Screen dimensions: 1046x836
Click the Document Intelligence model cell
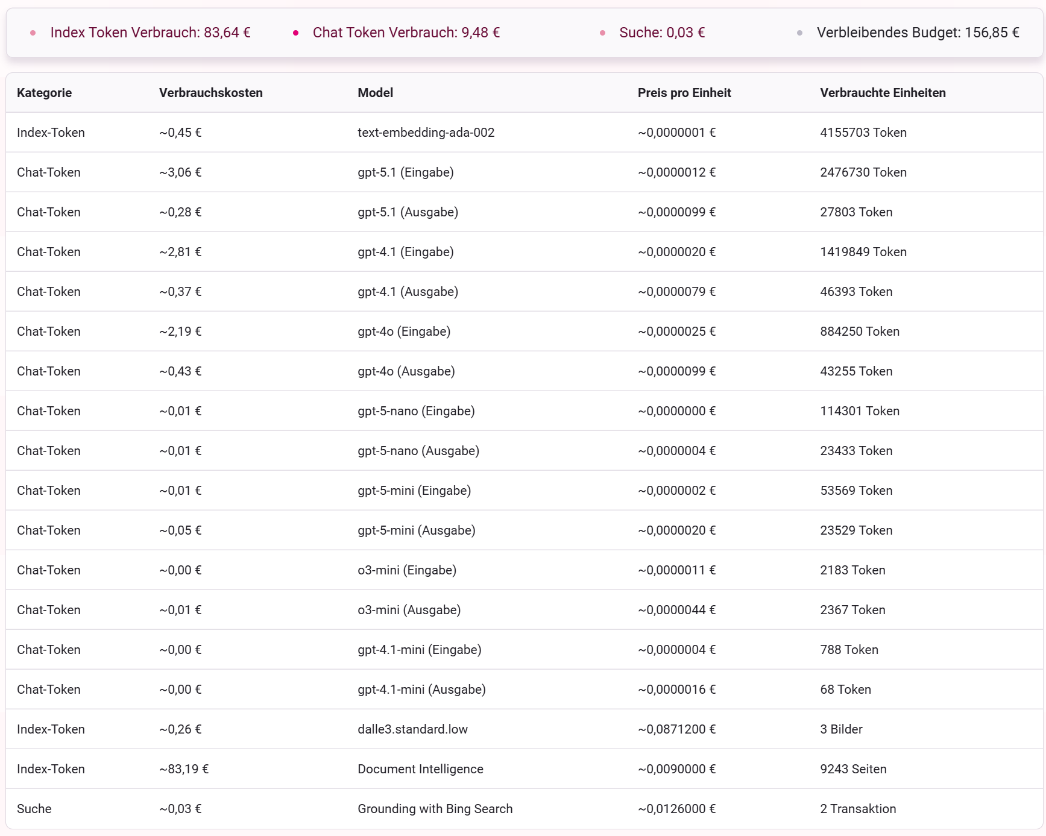point(420,769)
